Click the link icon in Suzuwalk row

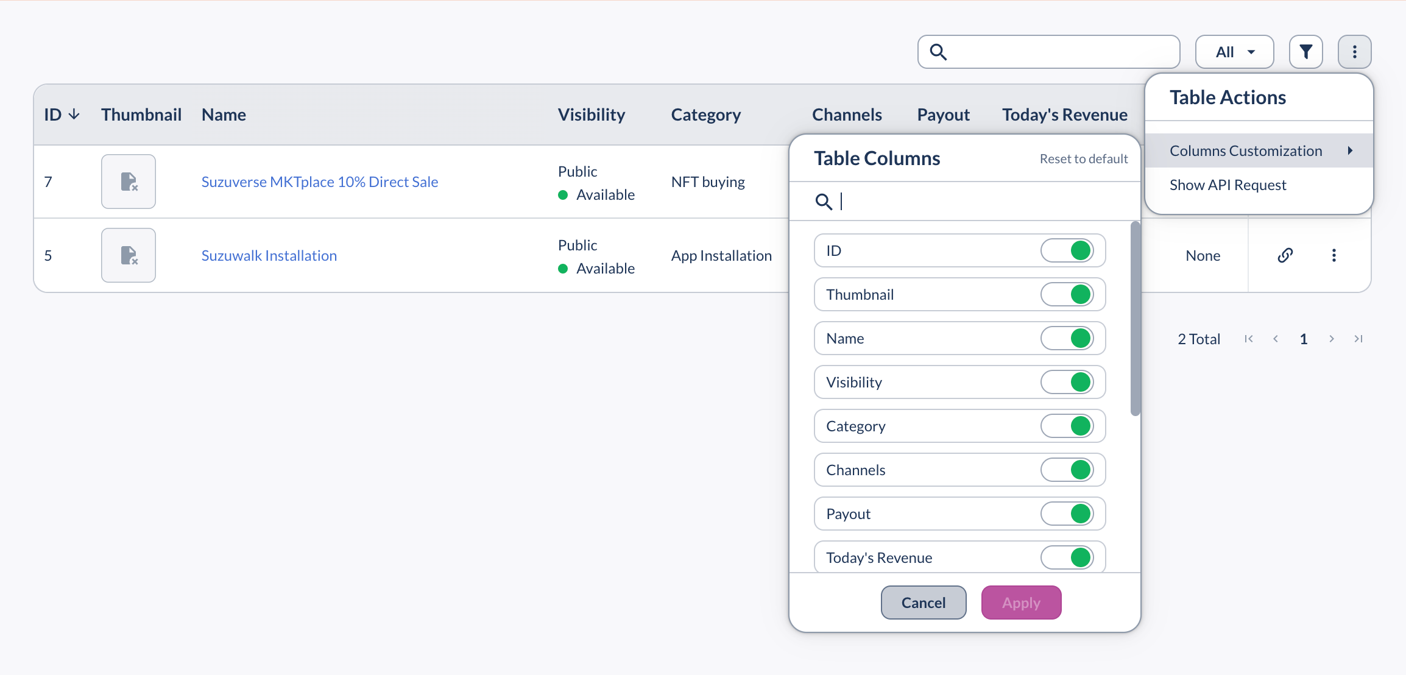[x=1285, y=255]
